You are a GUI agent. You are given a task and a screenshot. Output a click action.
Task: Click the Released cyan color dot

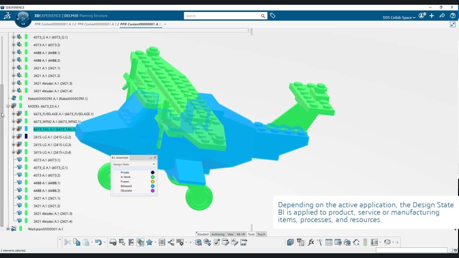pos(153,186)
